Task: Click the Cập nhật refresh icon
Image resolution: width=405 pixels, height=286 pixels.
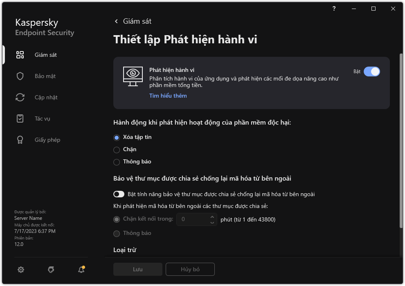Action: pos(20,97)
